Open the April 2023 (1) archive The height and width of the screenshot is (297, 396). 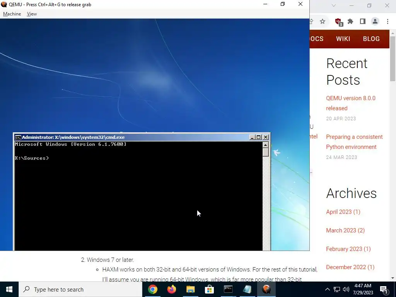click(x=343, y=212)
